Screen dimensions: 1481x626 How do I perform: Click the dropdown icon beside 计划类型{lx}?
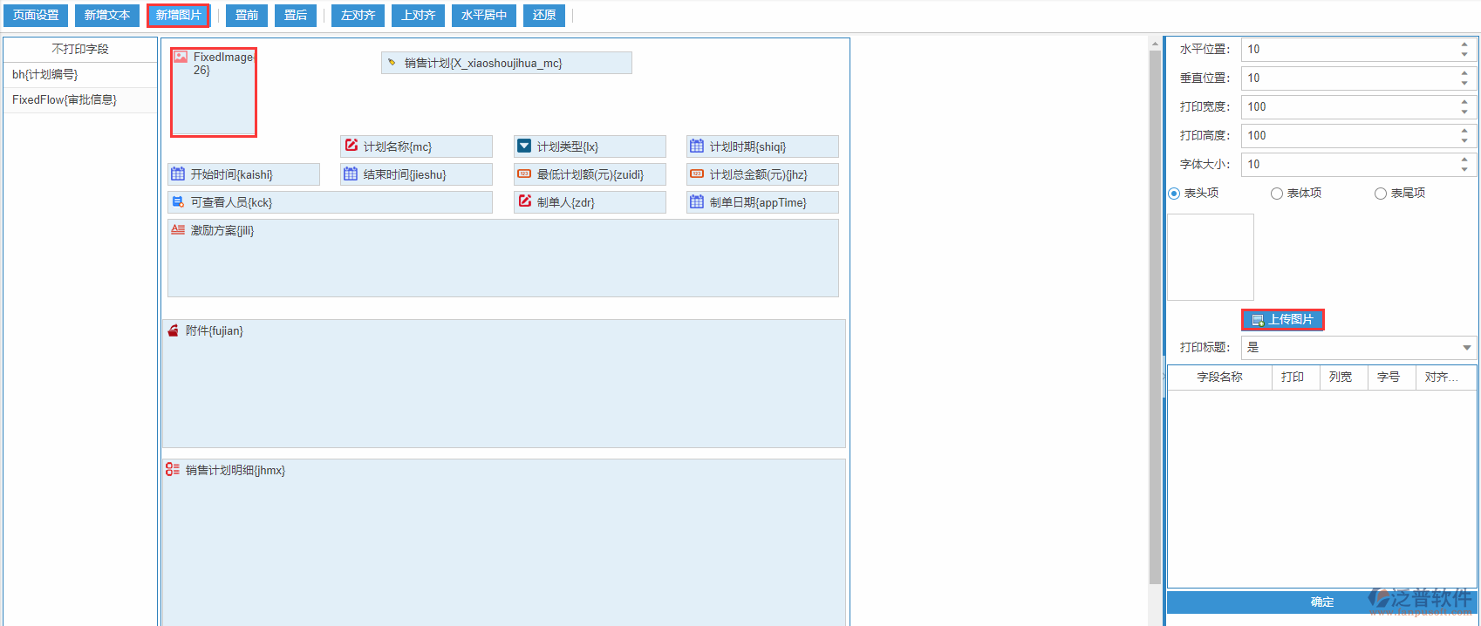click(523, 146)
